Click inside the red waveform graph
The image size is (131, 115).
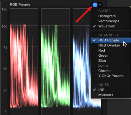[24, 59]
